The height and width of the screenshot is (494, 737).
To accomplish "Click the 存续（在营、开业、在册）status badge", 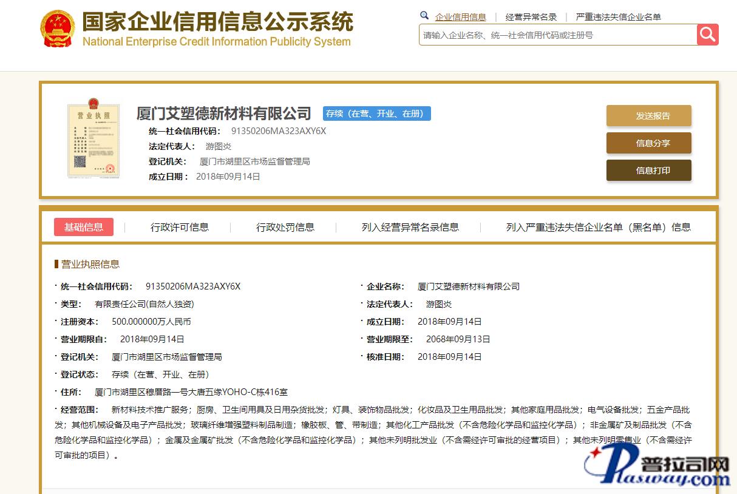I will pyautogui.click(x=376, y=113).
